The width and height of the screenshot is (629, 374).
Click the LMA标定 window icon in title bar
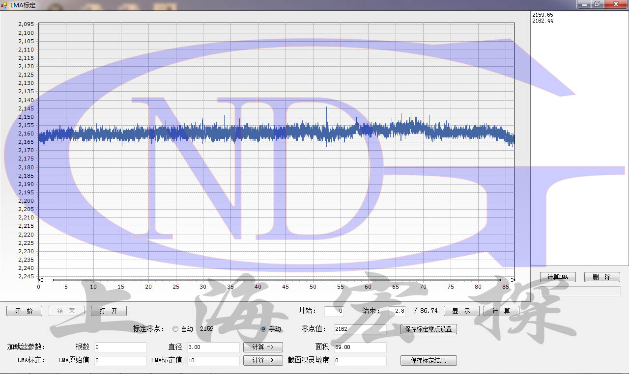(4, 5)
